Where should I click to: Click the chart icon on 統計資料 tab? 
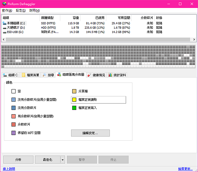point(110,75)
